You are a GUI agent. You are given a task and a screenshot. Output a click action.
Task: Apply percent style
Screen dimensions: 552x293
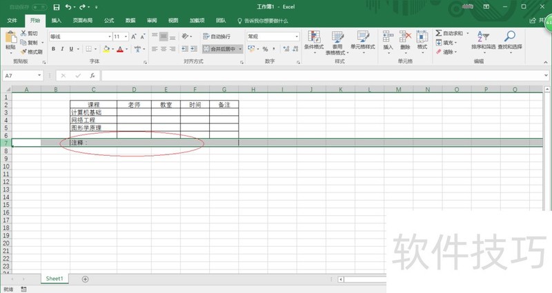[x=265, y=49]
